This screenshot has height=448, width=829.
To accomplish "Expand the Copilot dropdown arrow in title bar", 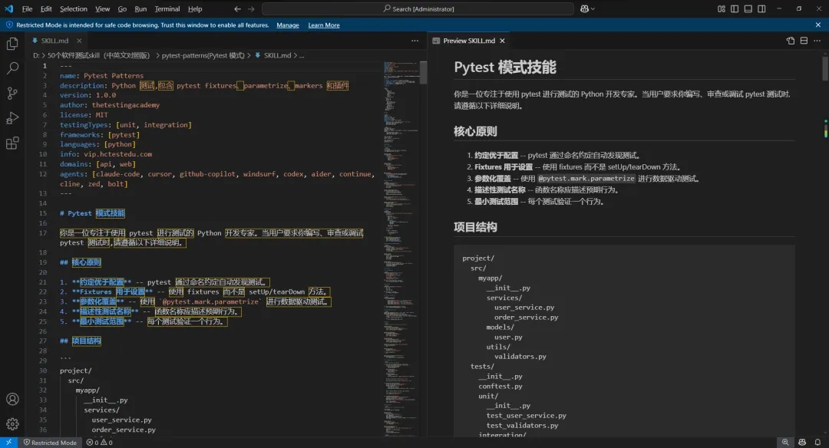I will click(593, 9).
